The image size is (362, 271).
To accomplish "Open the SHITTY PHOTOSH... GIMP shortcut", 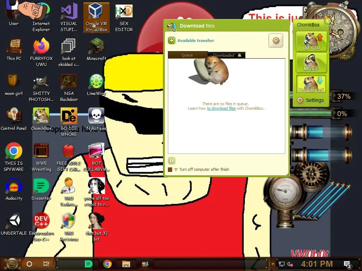I will (x=41, y=88).
